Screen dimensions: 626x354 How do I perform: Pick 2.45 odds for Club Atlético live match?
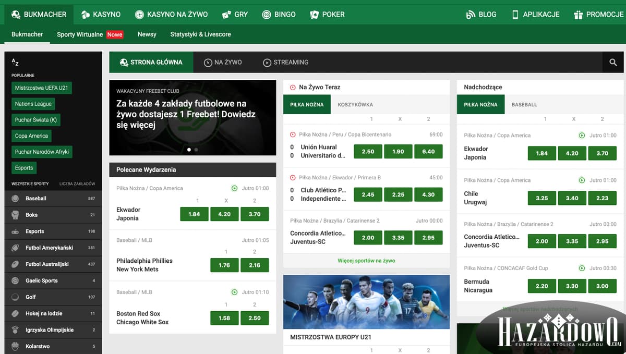click(368, 194)
